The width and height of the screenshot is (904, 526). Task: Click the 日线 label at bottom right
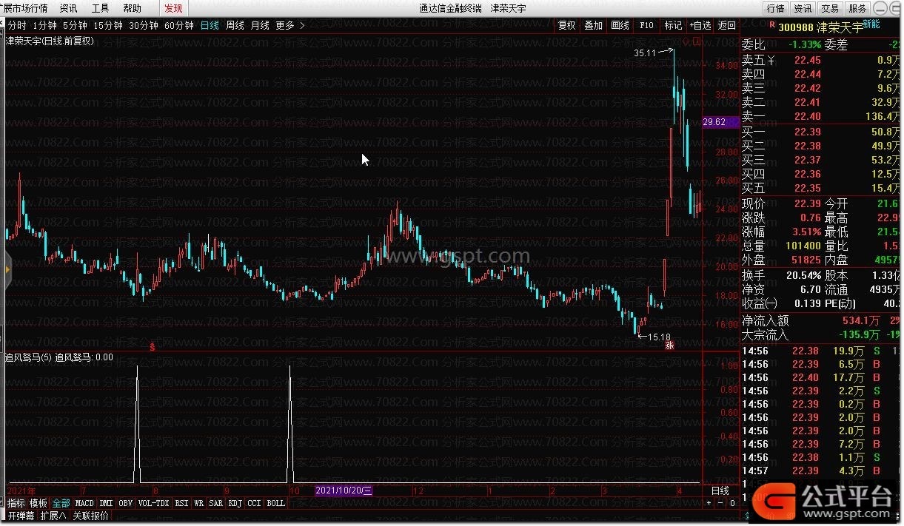(720, 490)
